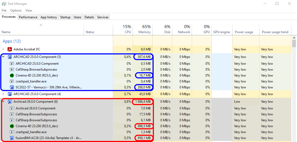Click the ARCHICAD 25.0.0 Component (4) icon
The height and width of the screenshot is (142, 297).
click(x=10, y=94)
